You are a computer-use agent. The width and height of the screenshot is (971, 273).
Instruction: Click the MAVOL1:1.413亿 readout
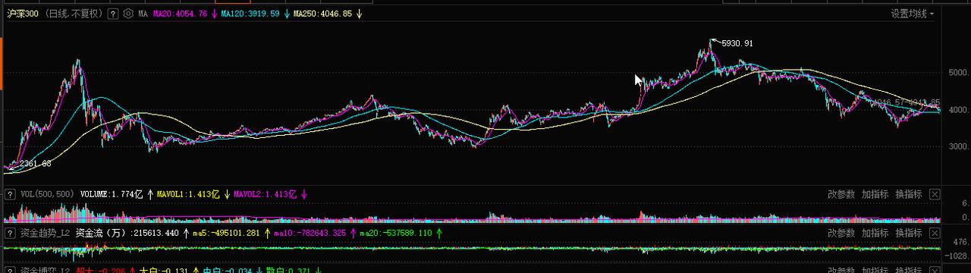188,195
